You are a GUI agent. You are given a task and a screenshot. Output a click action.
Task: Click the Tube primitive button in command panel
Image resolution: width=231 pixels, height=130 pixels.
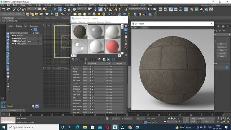click(x=222, y=50)
